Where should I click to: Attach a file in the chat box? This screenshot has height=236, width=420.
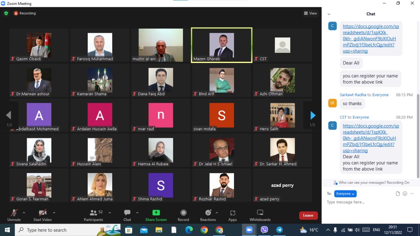pyautogui.click(x=398, y=194)
